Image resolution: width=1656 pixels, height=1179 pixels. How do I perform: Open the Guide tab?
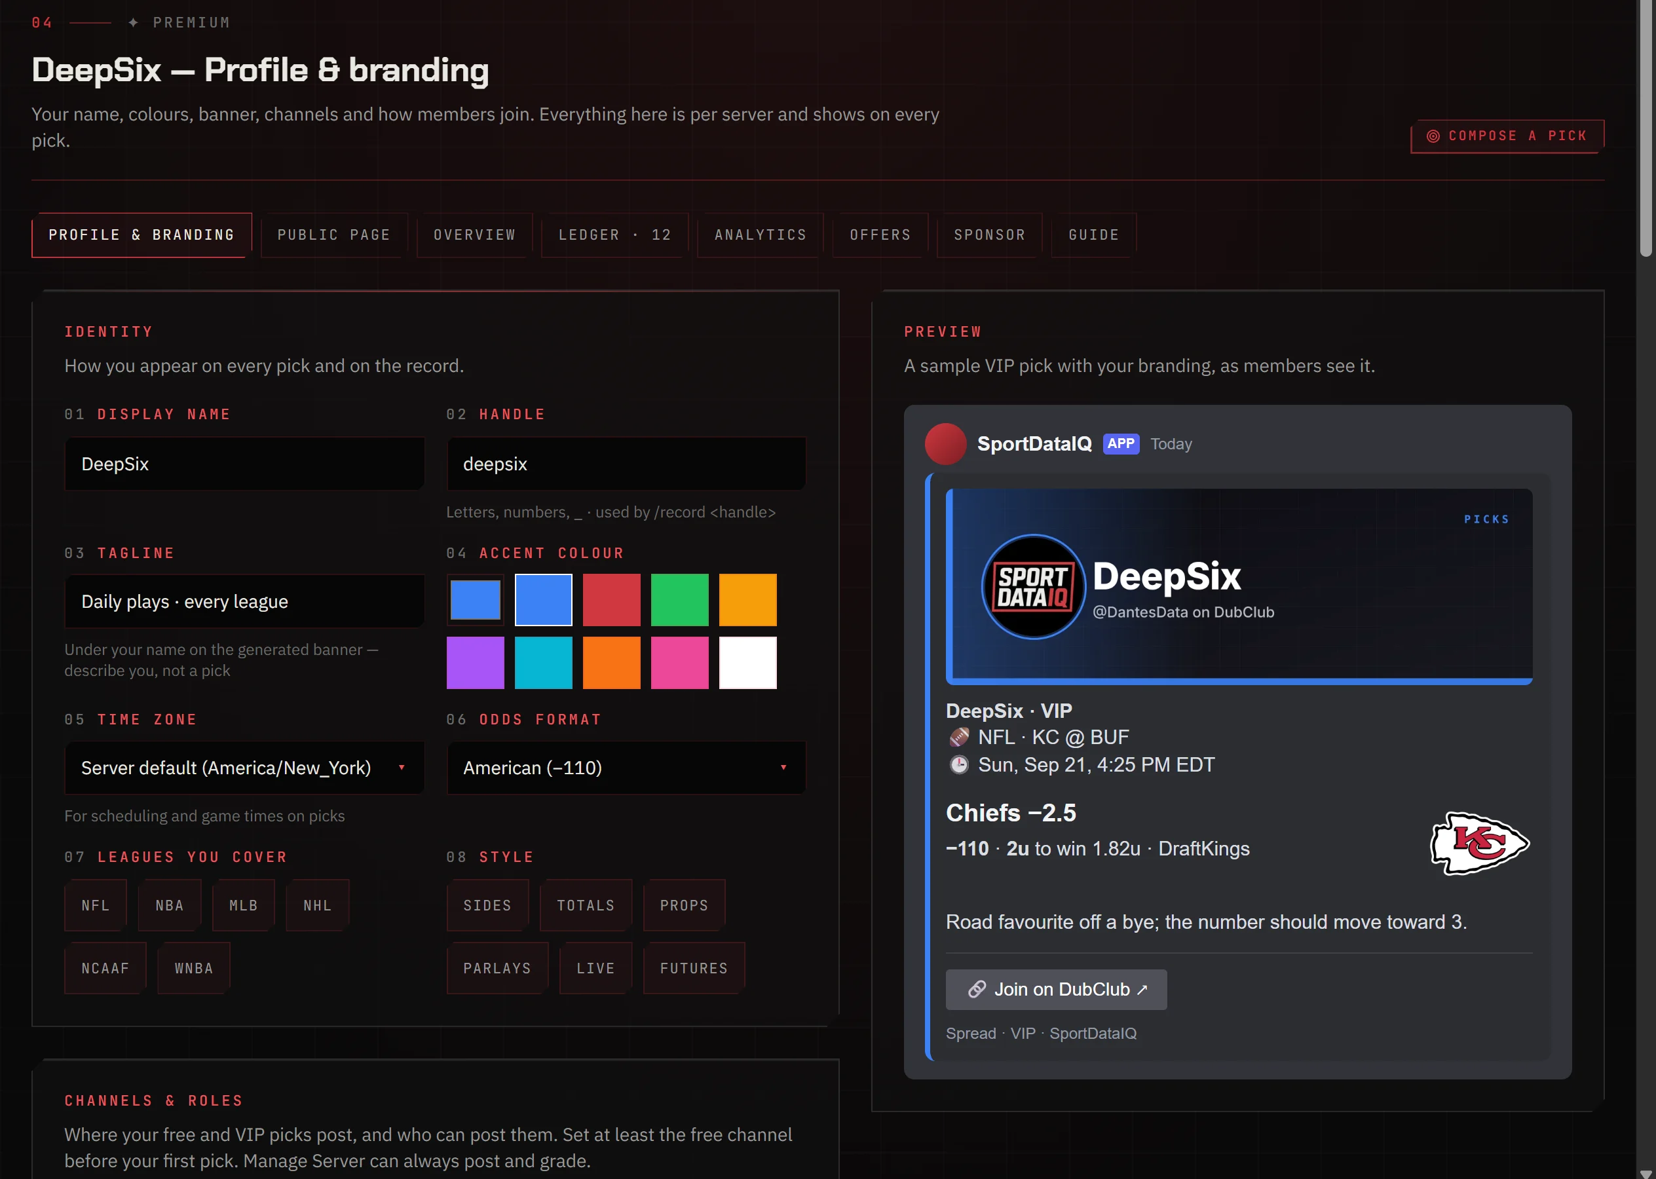point(1093,235)
